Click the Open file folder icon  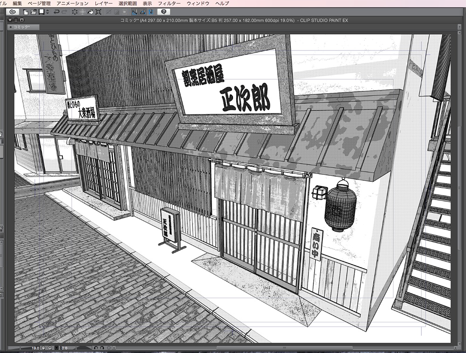pyautogui.click(x=33, y=12)
